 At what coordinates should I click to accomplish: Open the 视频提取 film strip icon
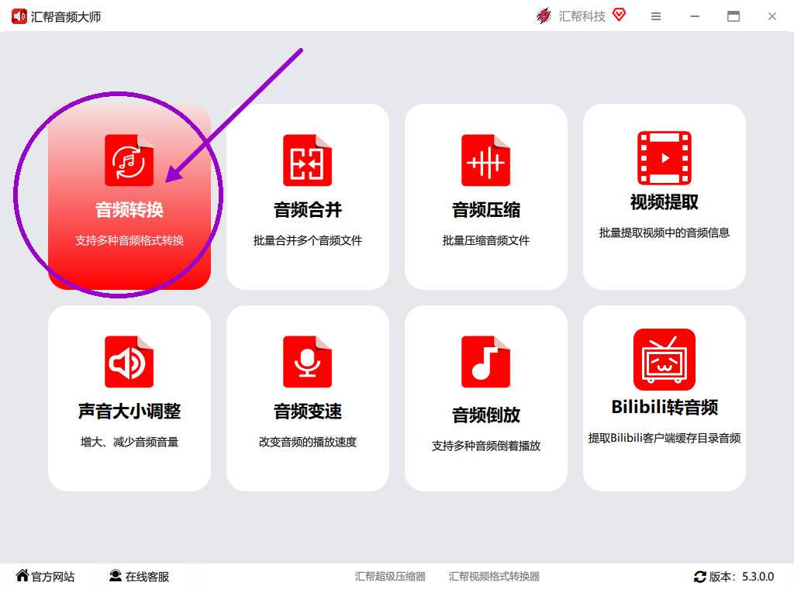664,158
